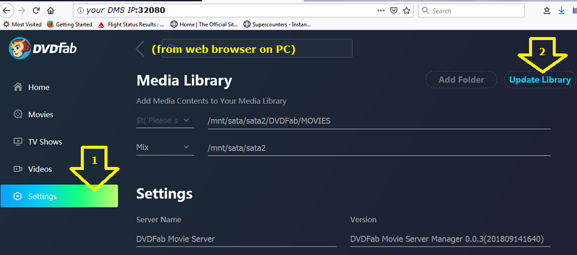This screenshot has width=577, height=255.
Task: Click the Version label
Action: click(363, 220)
